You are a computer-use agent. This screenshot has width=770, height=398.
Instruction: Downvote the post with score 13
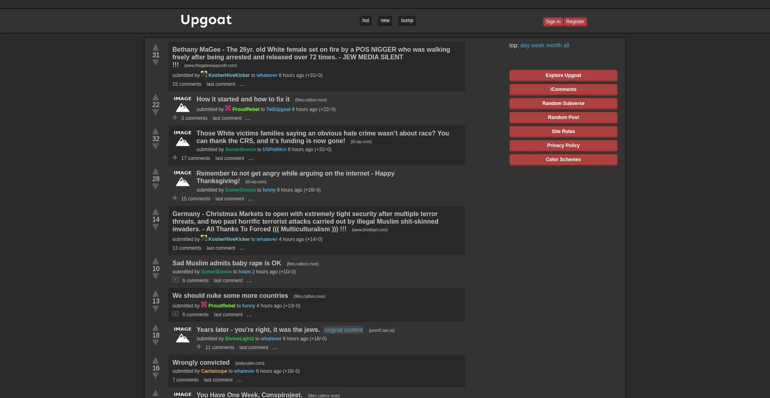(x=156, y=309)
